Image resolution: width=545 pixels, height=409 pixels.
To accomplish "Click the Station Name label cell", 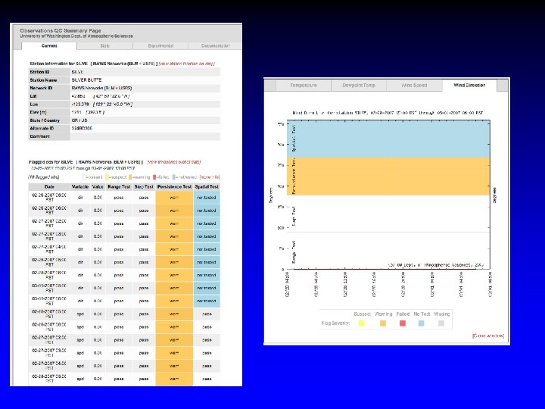I will (x=49, y=80).
